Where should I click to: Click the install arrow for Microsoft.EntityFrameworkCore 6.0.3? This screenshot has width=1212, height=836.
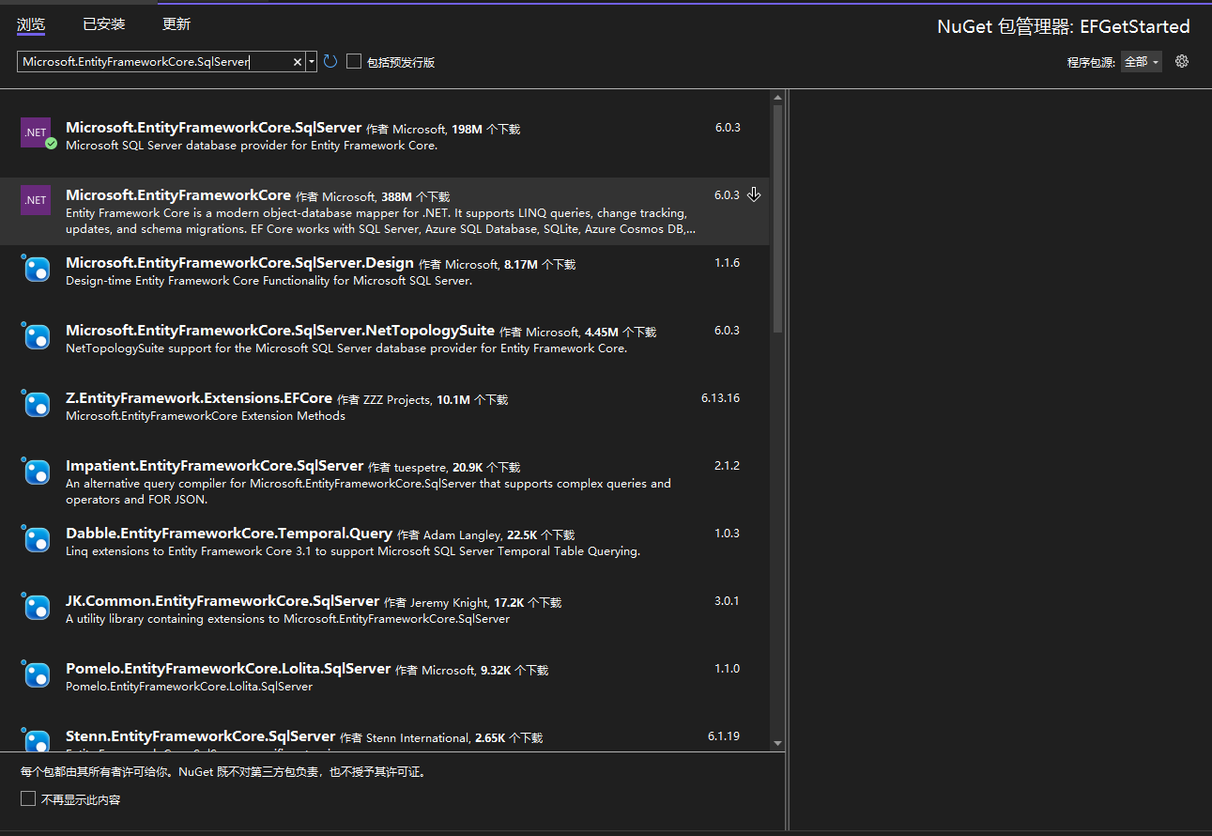[x=754, y=195]
